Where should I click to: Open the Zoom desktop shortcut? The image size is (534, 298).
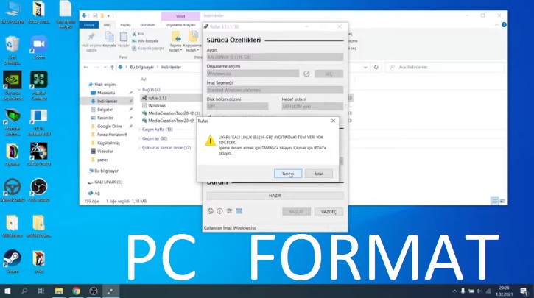coord(39,48)
